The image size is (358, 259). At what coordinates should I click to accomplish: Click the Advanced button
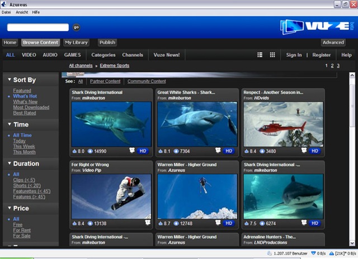click(x=333, y=42)
